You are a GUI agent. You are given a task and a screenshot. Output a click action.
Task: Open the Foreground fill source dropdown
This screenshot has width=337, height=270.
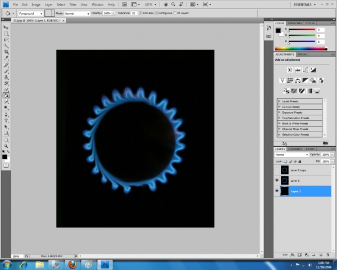coord(30,13)
